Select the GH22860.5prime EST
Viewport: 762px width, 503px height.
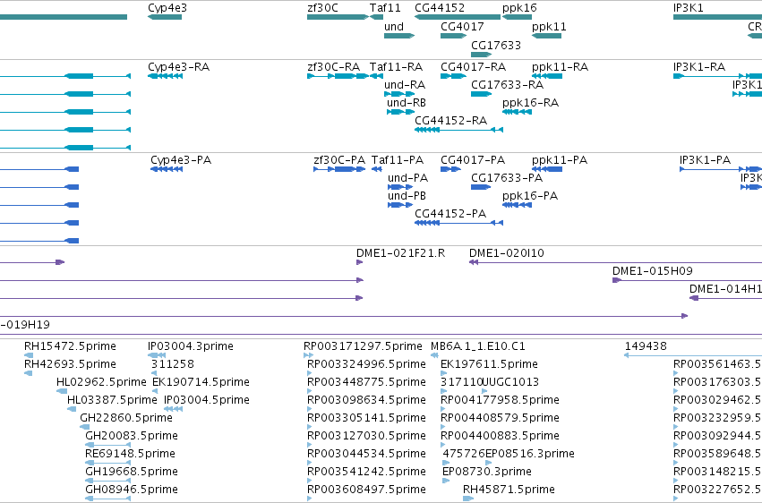84,427
